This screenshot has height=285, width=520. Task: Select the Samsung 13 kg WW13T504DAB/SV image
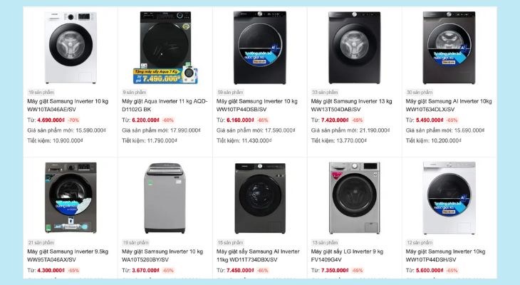tap(354, 48)
